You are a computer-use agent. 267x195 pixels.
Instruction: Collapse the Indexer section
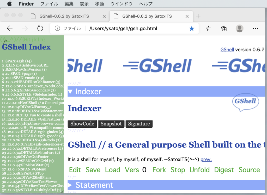pos(70,92)
